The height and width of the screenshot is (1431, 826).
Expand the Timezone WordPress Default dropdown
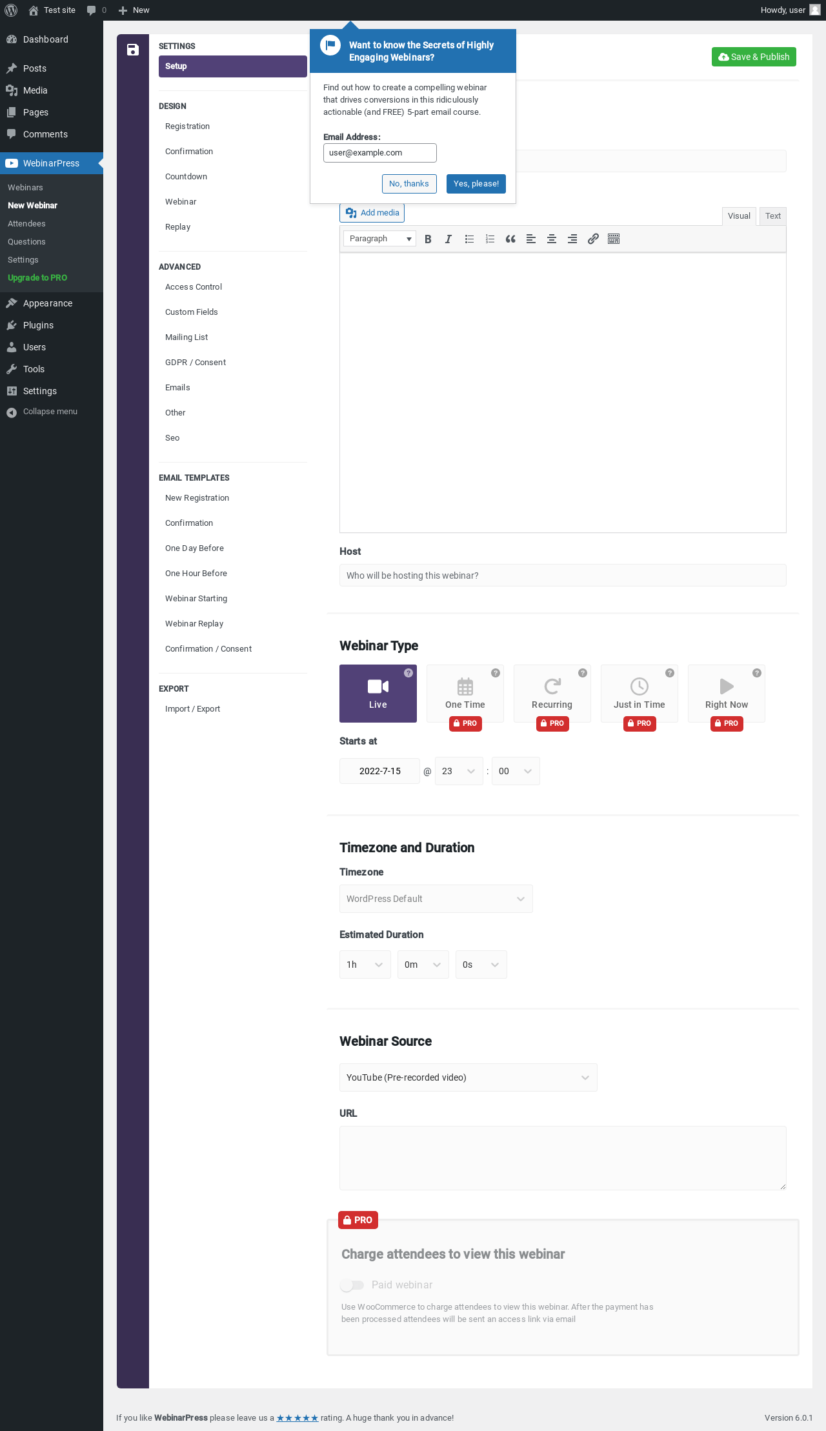coord(436,899)
